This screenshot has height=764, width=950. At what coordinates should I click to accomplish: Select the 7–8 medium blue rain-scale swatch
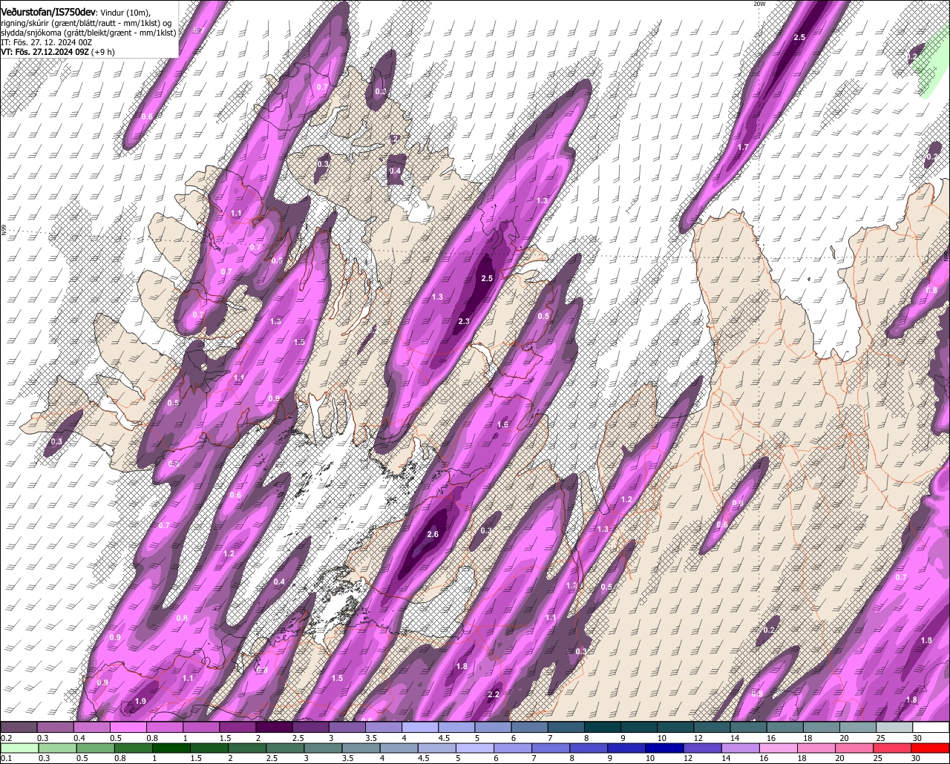pos(551,748)
